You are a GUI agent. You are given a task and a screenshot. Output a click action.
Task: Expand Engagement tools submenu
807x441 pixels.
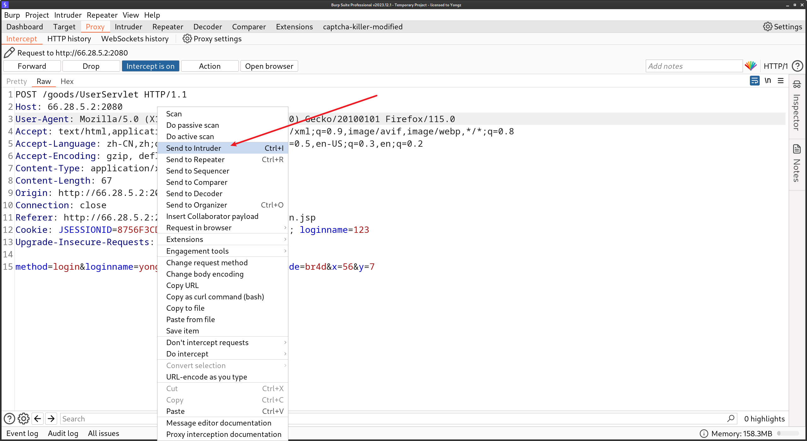(x=223, y=251)
